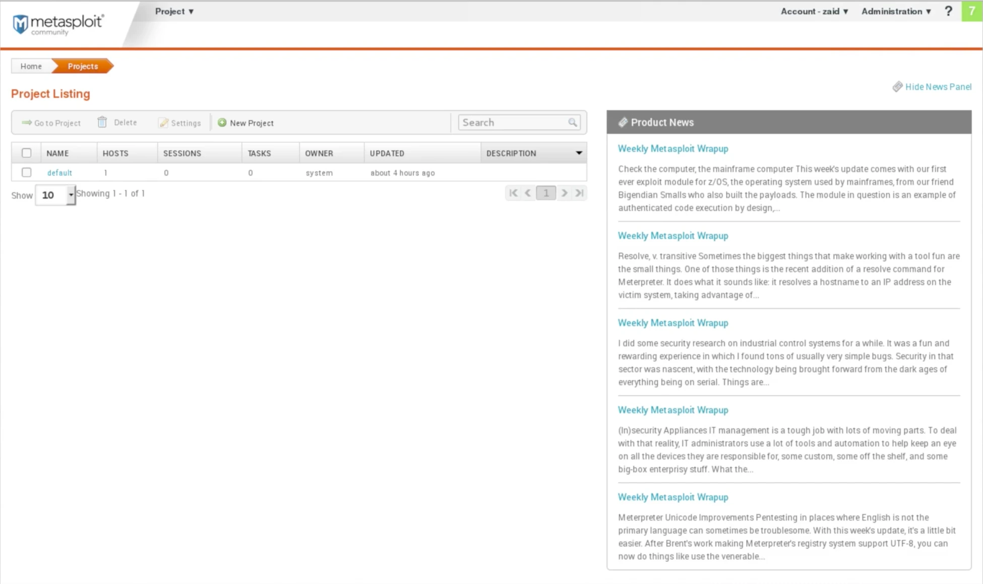The height and width of the screenshot is (584, 983).
Task: Click the Settings button label
Action: click(x=186, y=123)
